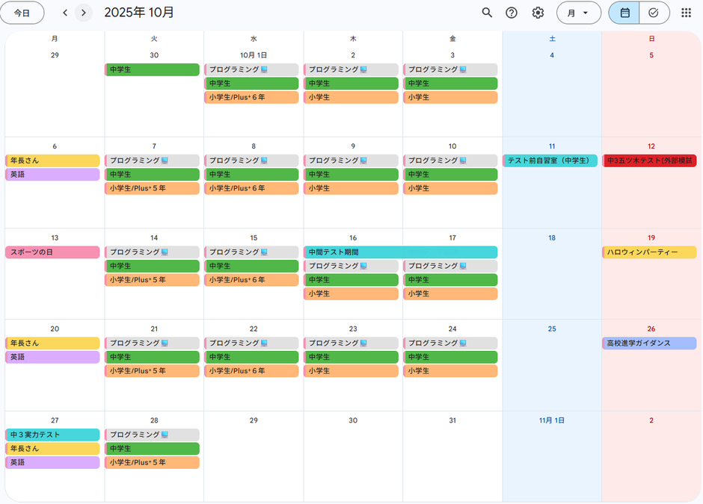Viewport: 703px width, 504px height.
Task: Open the settings gear menu
Action: click(x=538, y=13)
